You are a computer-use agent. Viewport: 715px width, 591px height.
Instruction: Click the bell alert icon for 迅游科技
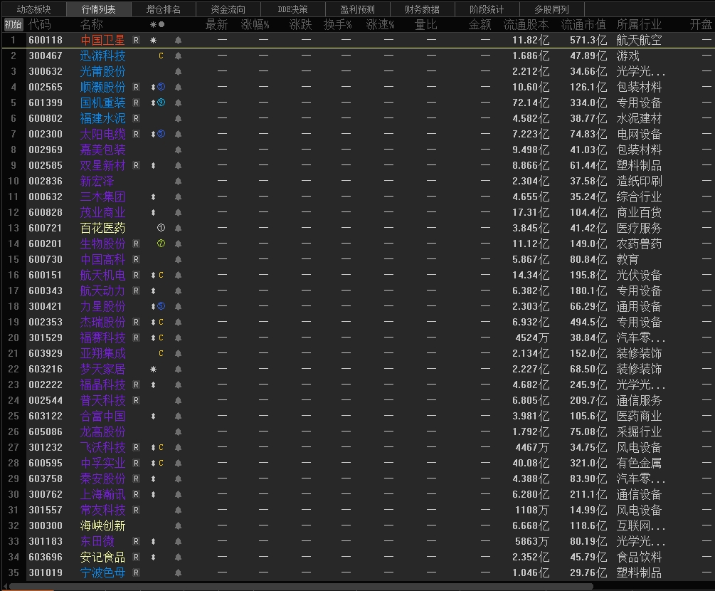[179, 56]
